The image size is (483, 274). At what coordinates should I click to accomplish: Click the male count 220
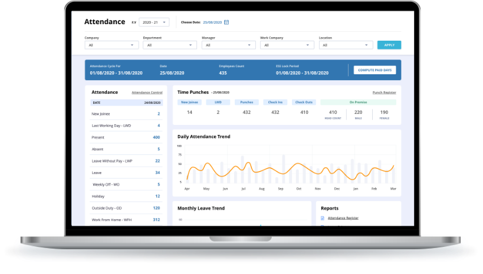pyautogui.click(x=358, y=113)
